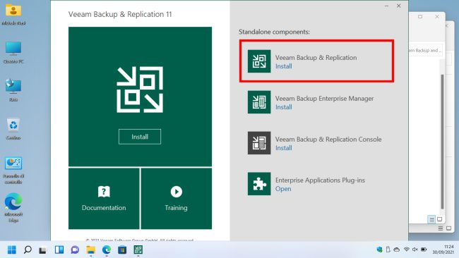Viewport: 459px width, 258px height.
Task: Click the Backup & Replication Console icon
Action: coord(259,143)
